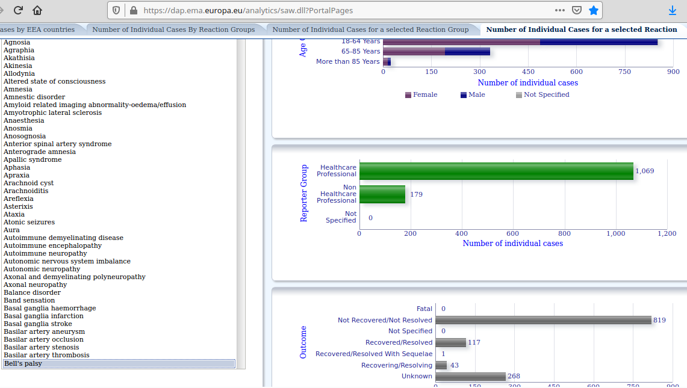Go to the browser home page
The height and width of the screenshot is (388, 687).
pyautogui.click(x=37, y=10)
